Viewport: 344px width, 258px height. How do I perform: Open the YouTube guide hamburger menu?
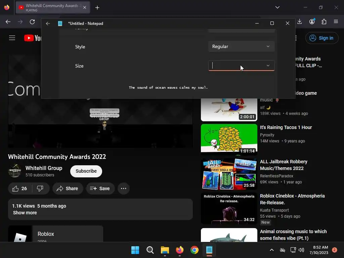tap(12, 38)
